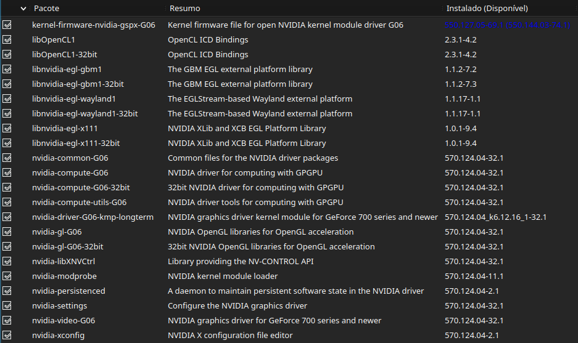Toggle checkbox for nvidia-modprobe
The height and width of the screenshot is (343, 578).
tap(7, 276)
